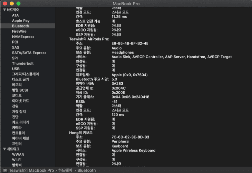Click the MacBook Pro window title
The width and height of the screenshot is (252, 173).
point(126,4)
